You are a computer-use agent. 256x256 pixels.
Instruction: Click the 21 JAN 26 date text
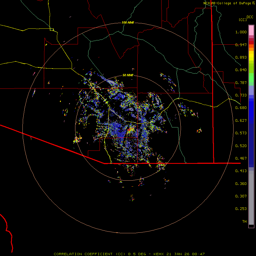coord(178,254)
